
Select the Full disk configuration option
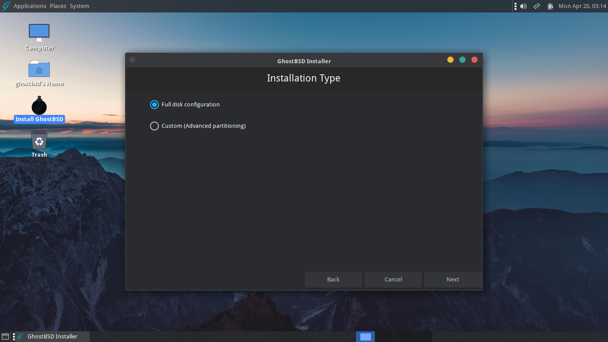154,105
